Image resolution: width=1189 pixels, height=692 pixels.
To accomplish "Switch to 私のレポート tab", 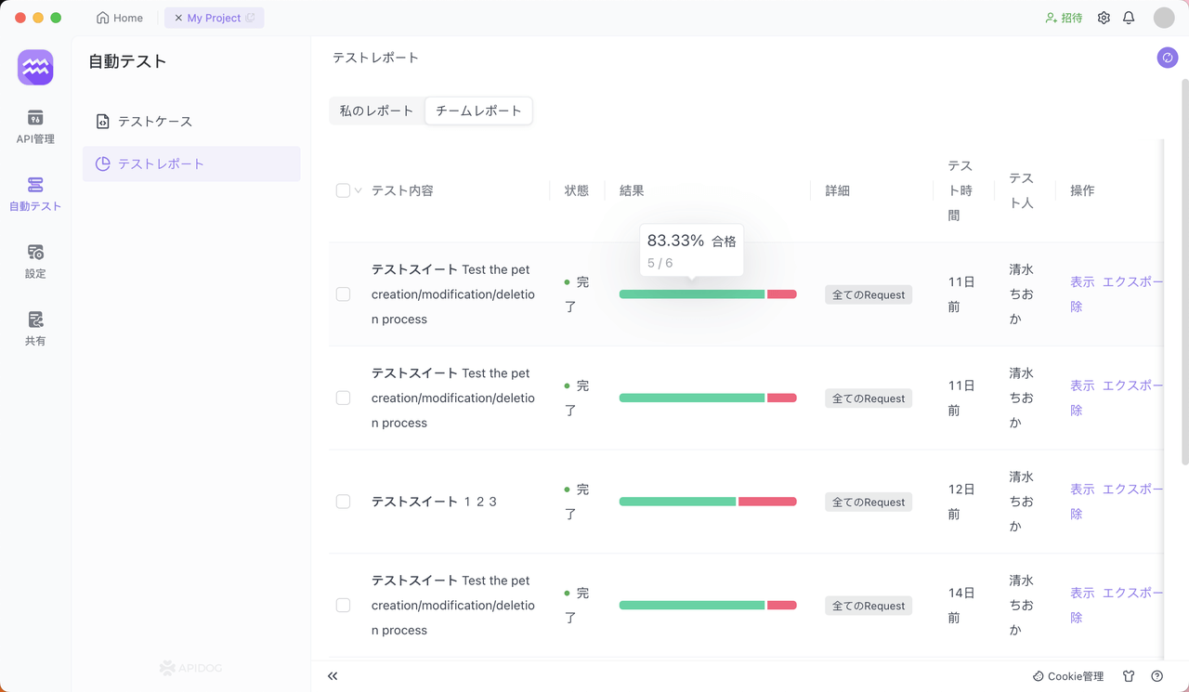I will point(377,111).
